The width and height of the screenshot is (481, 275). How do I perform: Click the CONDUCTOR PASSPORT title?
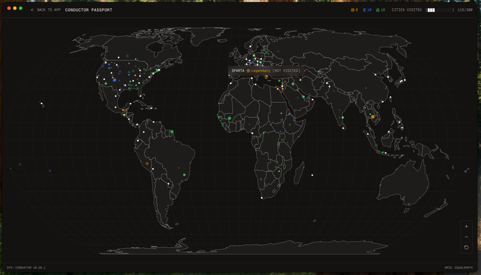tap(88, 10)
